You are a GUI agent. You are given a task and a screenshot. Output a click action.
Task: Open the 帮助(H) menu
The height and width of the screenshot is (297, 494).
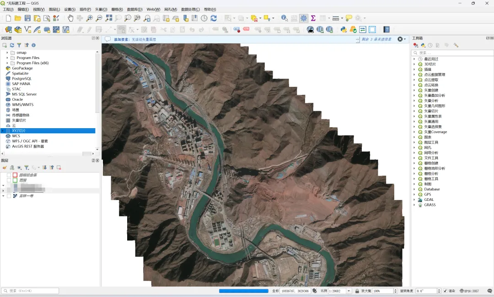coord(210,10)
